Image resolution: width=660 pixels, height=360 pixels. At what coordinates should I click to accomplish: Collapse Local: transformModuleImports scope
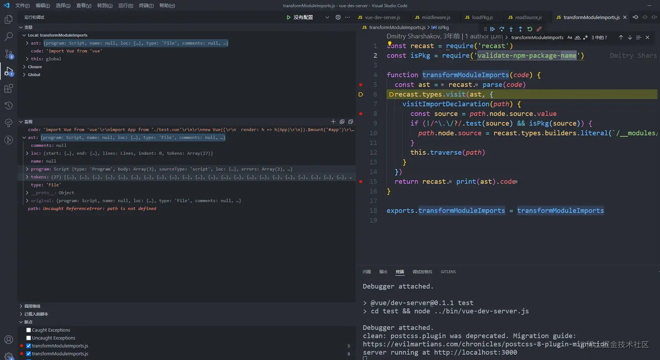[24, 35]
